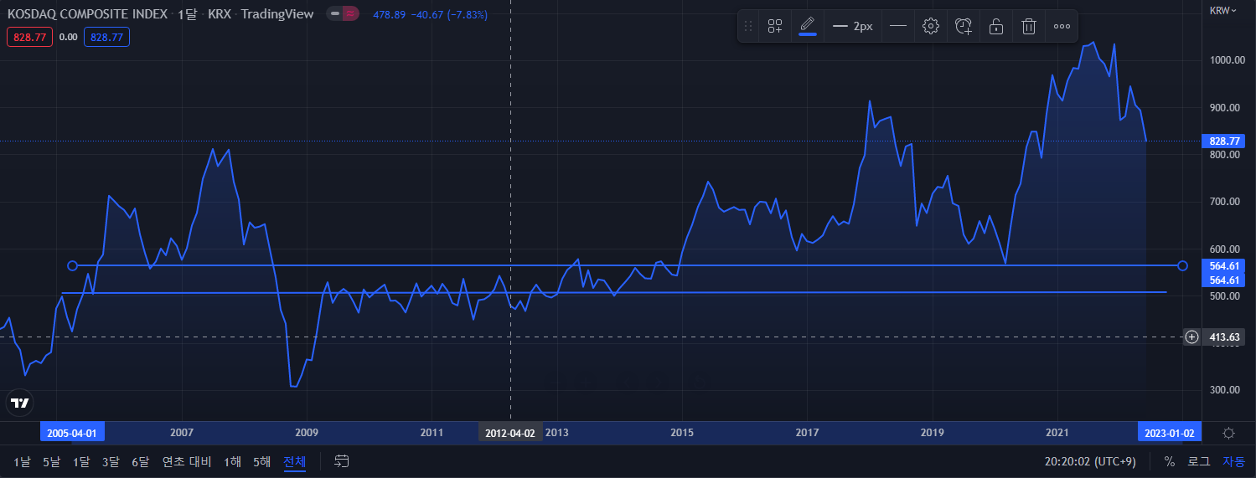This screenshot has height=478, width=1256.
Task: Click timezone 20:20:02 (UTC+9)
Action: tap(1090, 460)
